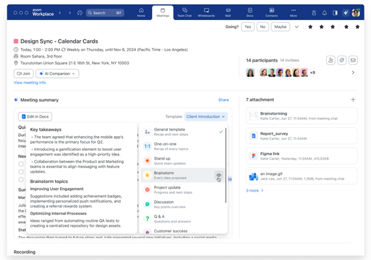Show 3 more attachments

pyautogui.click(x=254, y=190)
